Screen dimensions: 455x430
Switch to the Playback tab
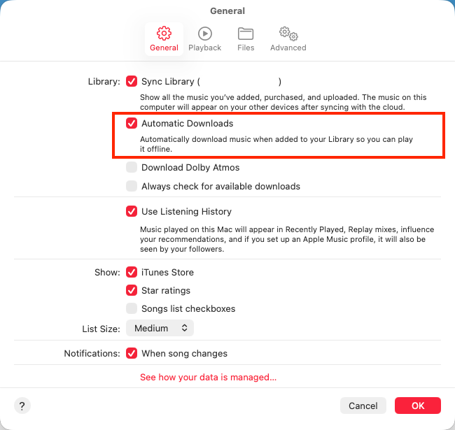[x=205, y=39]
